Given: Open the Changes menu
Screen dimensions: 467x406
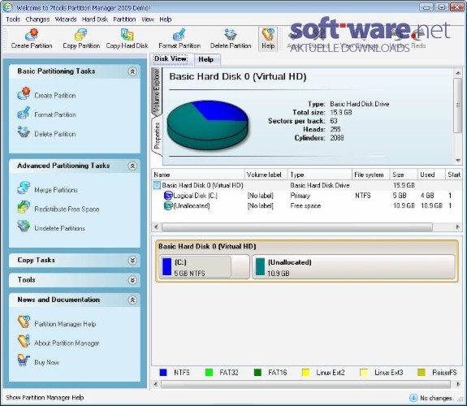Looking at the screenshot, I should (x=37, y=19).
